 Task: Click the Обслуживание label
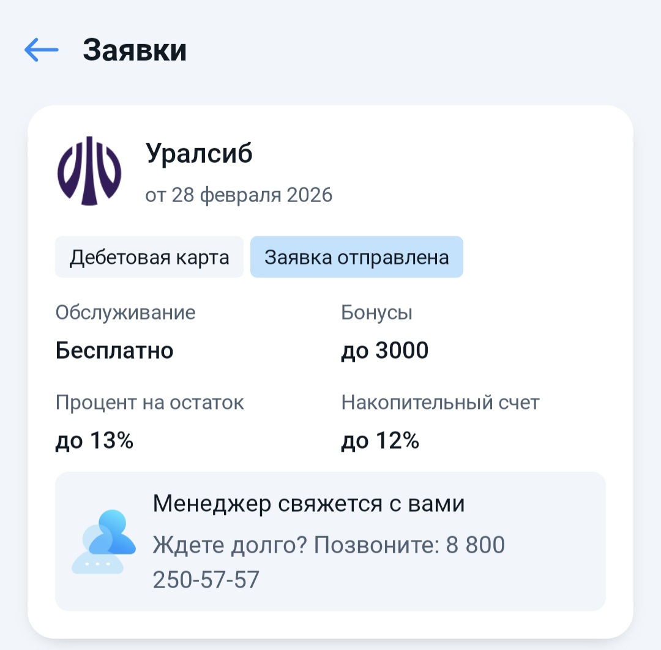coord(125,313)
